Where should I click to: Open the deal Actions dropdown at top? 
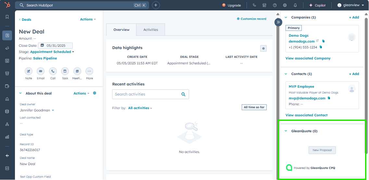coord(88,19)
